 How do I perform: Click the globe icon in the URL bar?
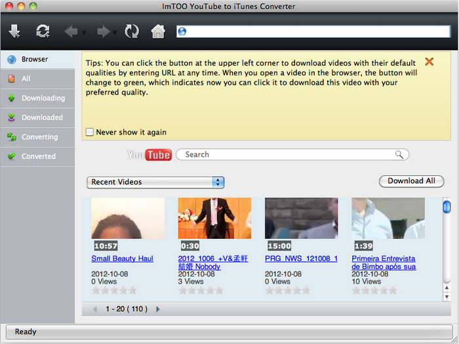pyautogui.click(x=182, y=32)
